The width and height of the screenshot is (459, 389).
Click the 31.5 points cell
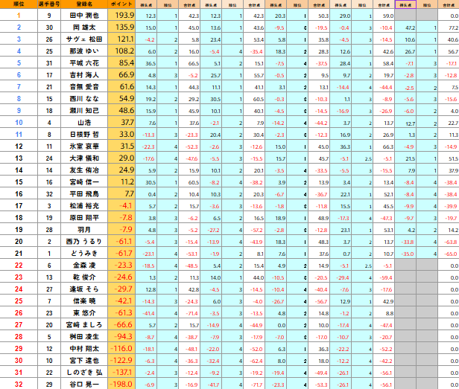coord(121,146)
